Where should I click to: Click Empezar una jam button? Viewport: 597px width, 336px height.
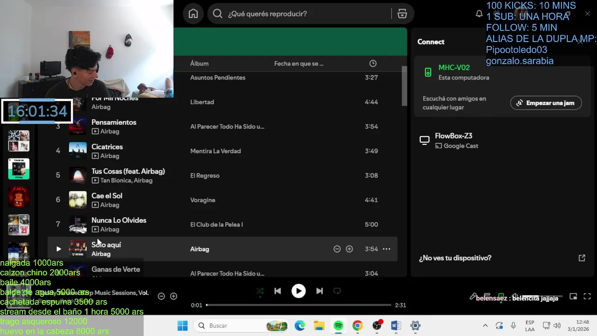(546, 103)
